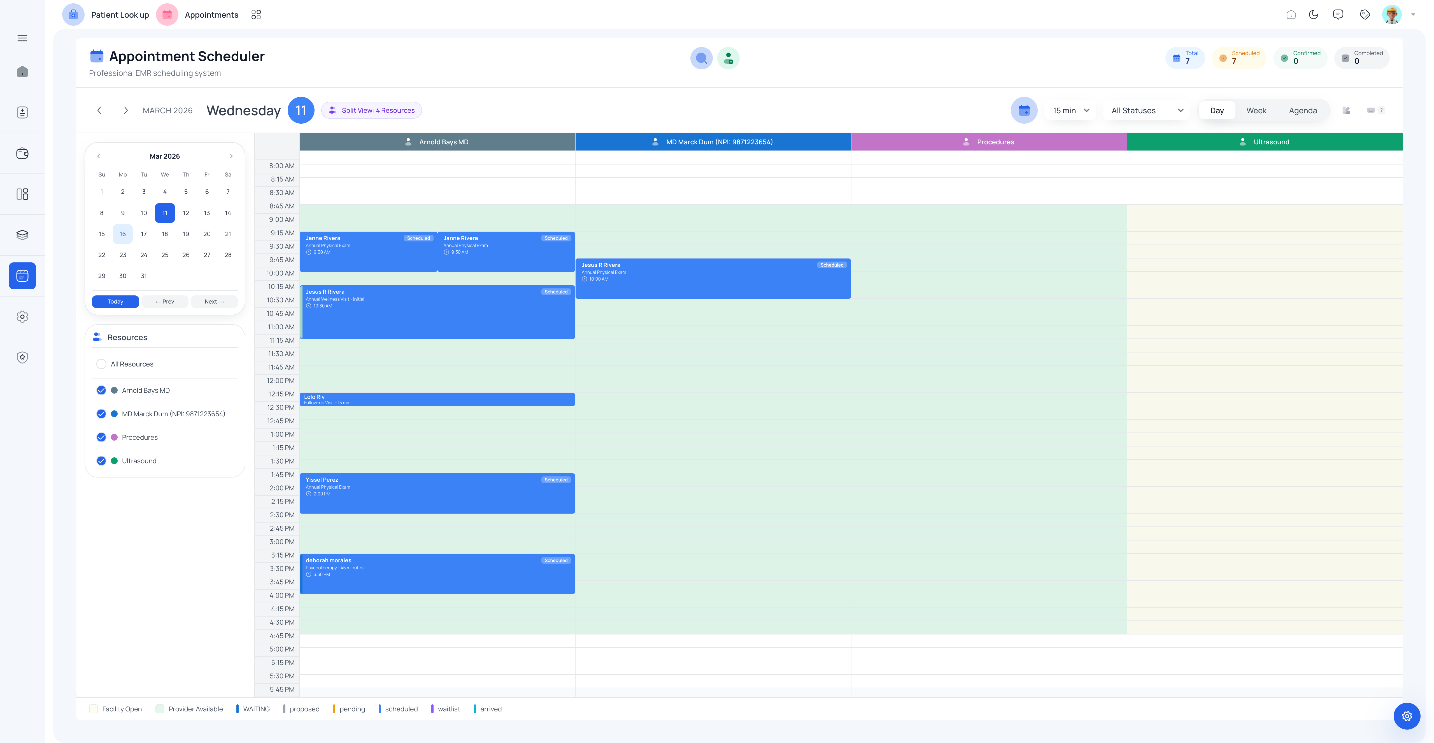
Task: Toggle dark mode with the moon icon
Action: point(1314,15)
